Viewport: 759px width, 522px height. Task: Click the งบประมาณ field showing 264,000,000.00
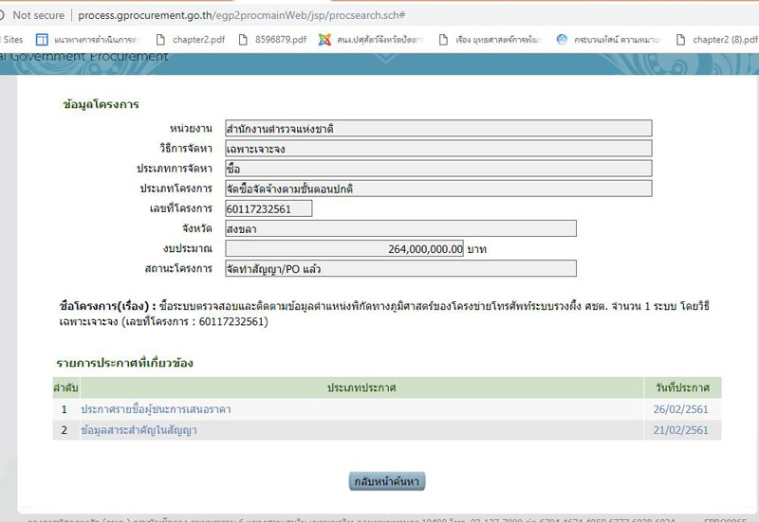[x=345, y=248]
